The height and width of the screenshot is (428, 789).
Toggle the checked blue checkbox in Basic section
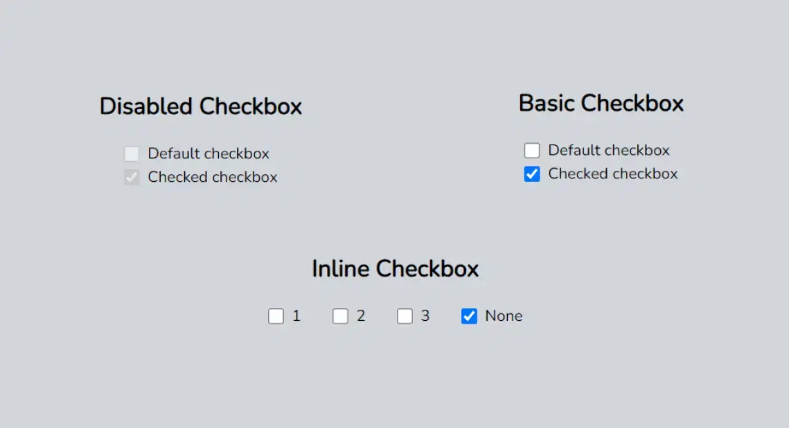pos(532,174)
